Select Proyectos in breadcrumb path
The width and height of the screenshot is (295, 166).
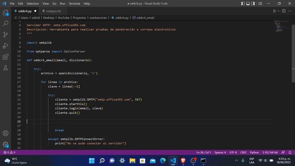(x=79, y=18)
